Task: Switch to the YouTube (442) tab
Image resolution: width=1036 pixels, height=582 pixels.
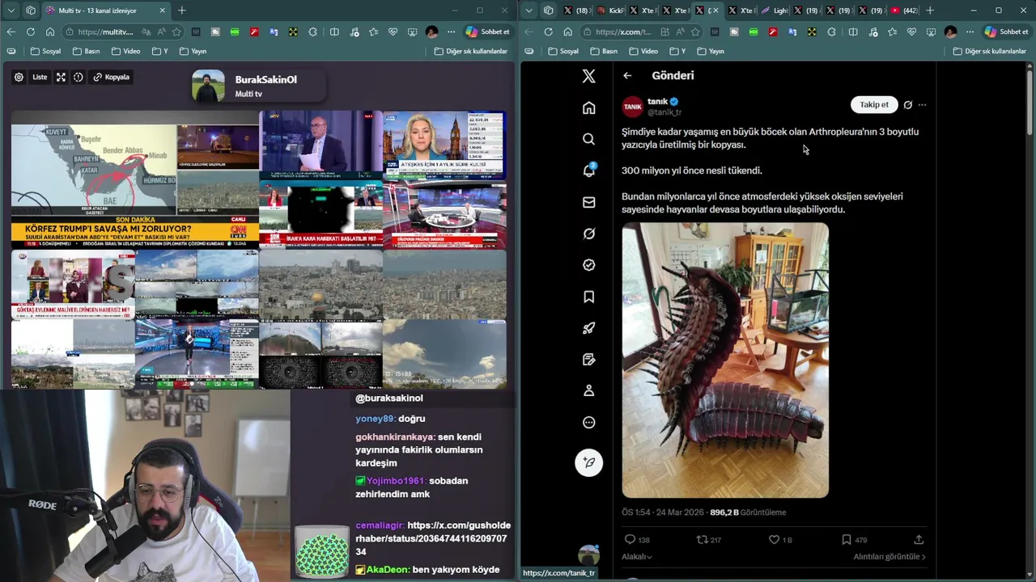Action: (x=904, y=11)
